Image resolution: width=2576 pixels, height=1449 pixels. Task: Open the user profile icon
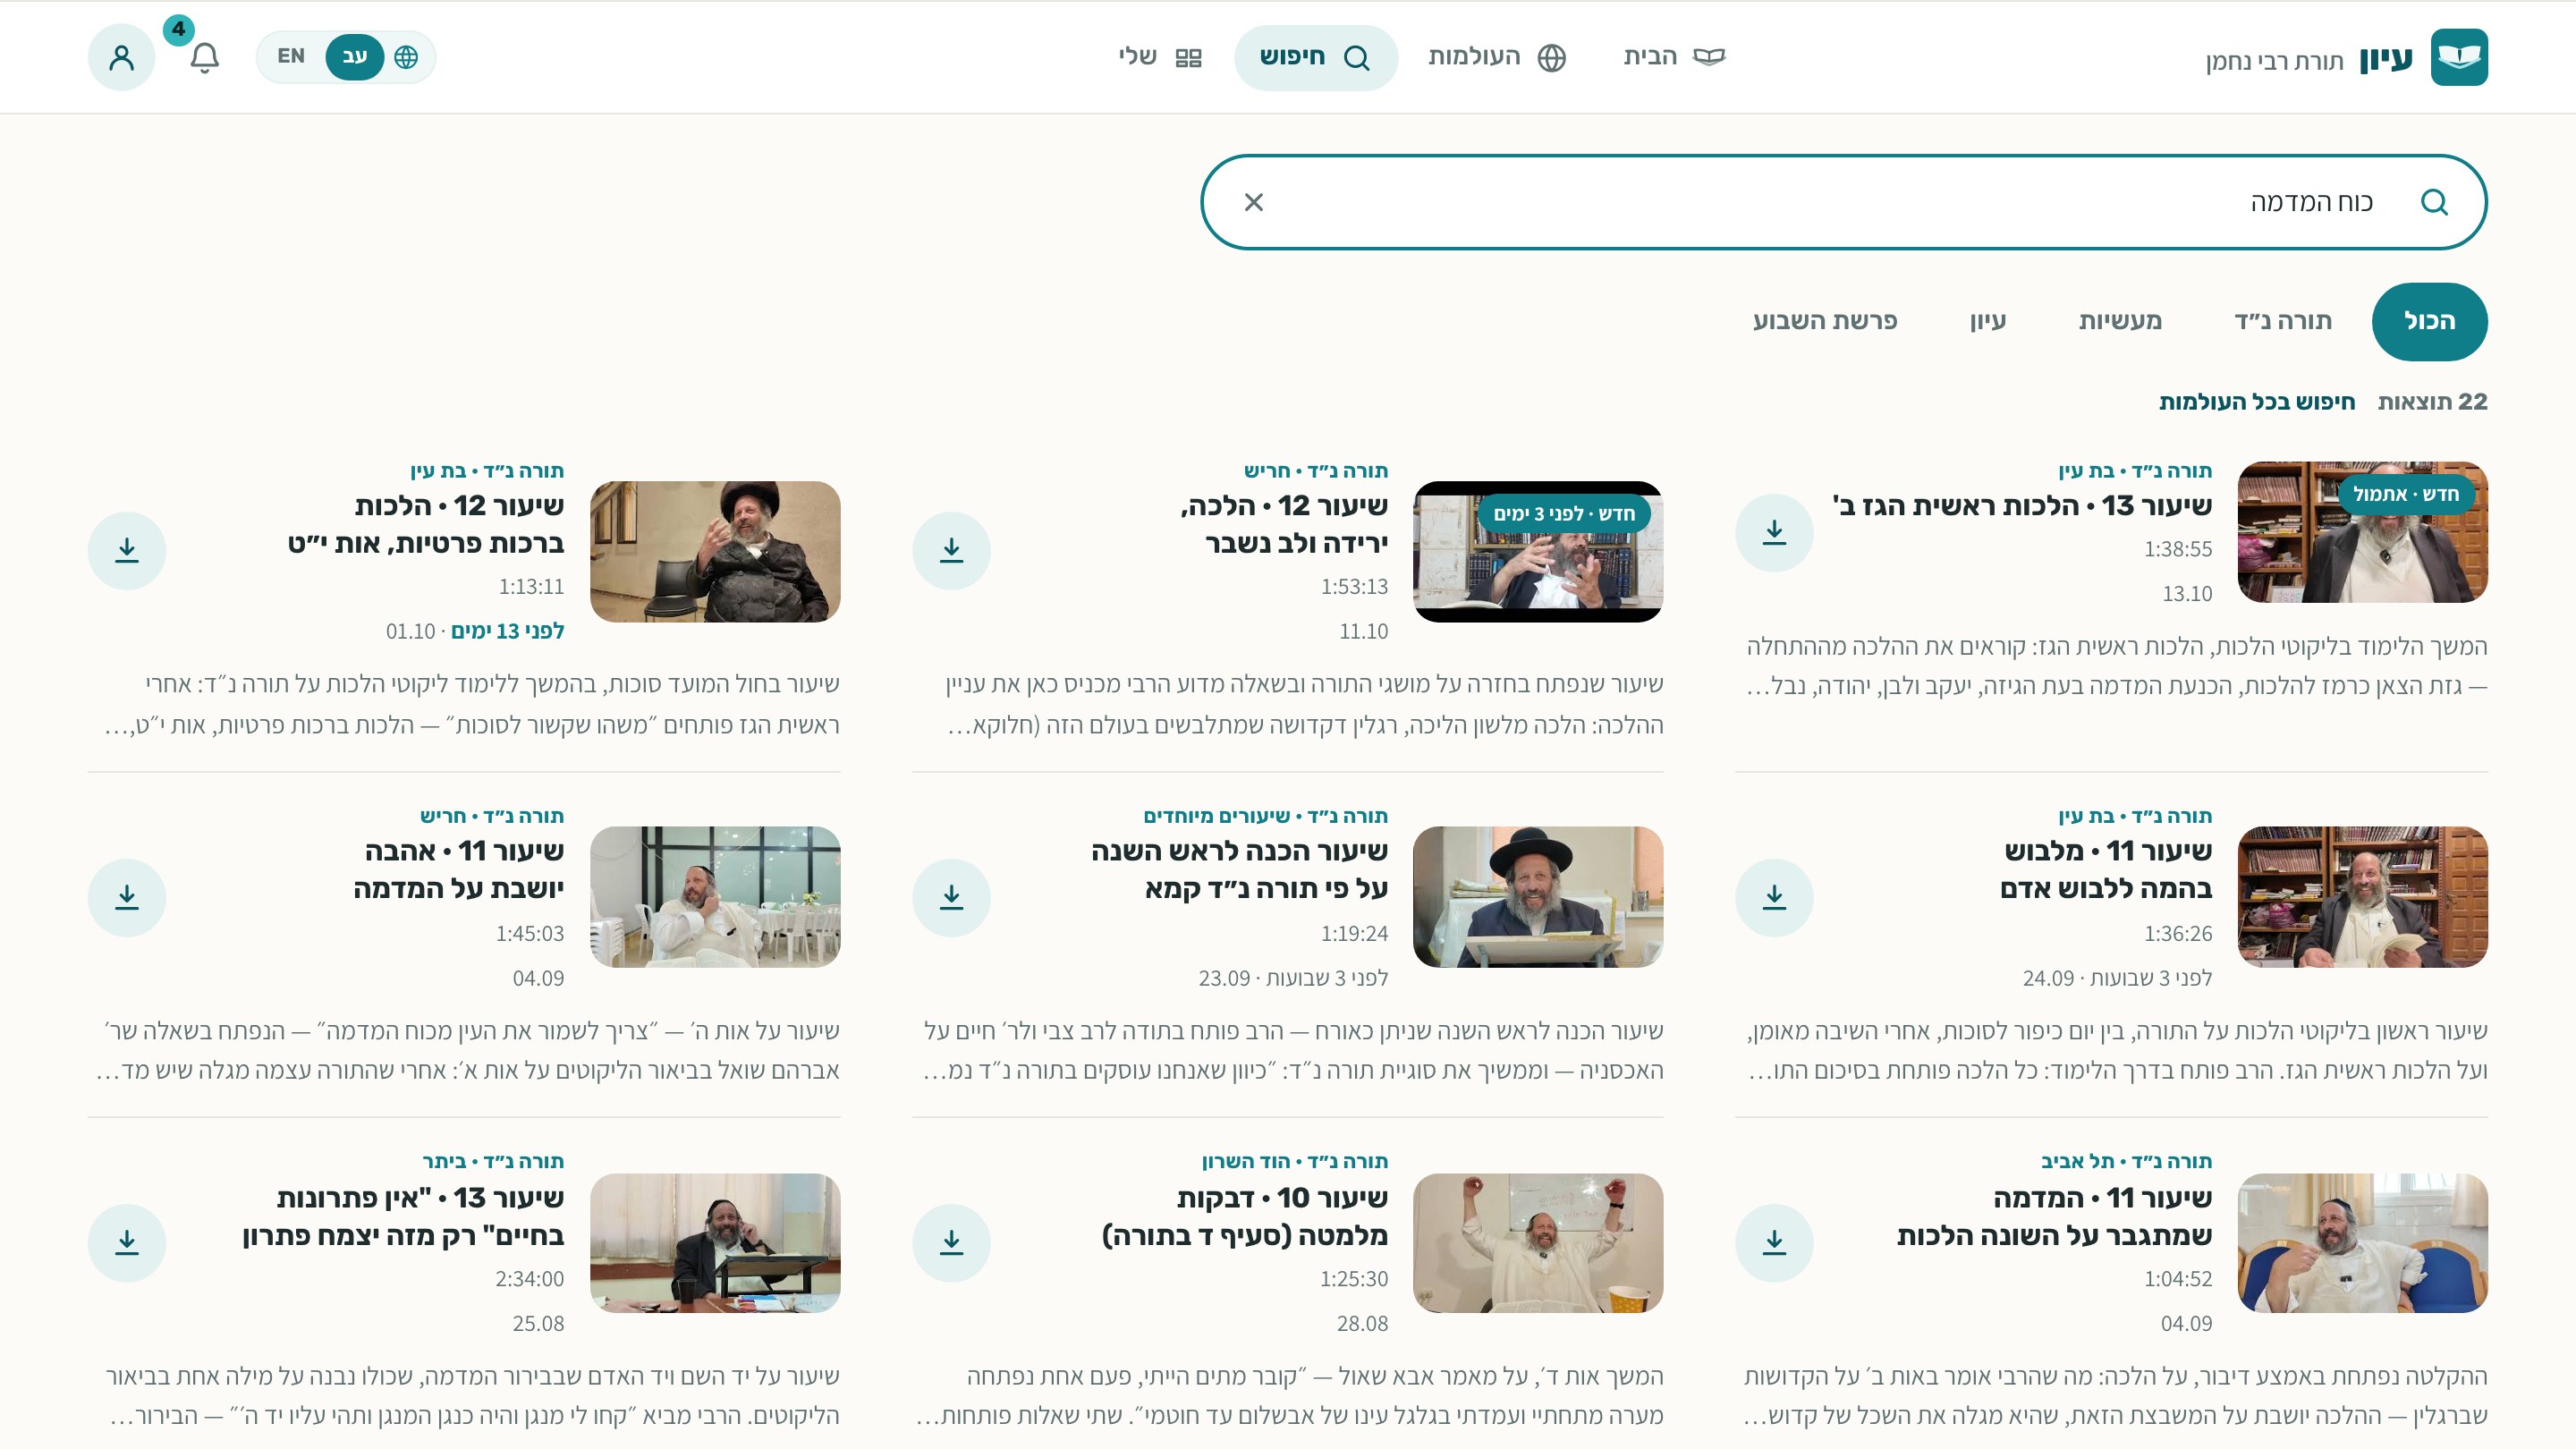(x=121, y=57)
